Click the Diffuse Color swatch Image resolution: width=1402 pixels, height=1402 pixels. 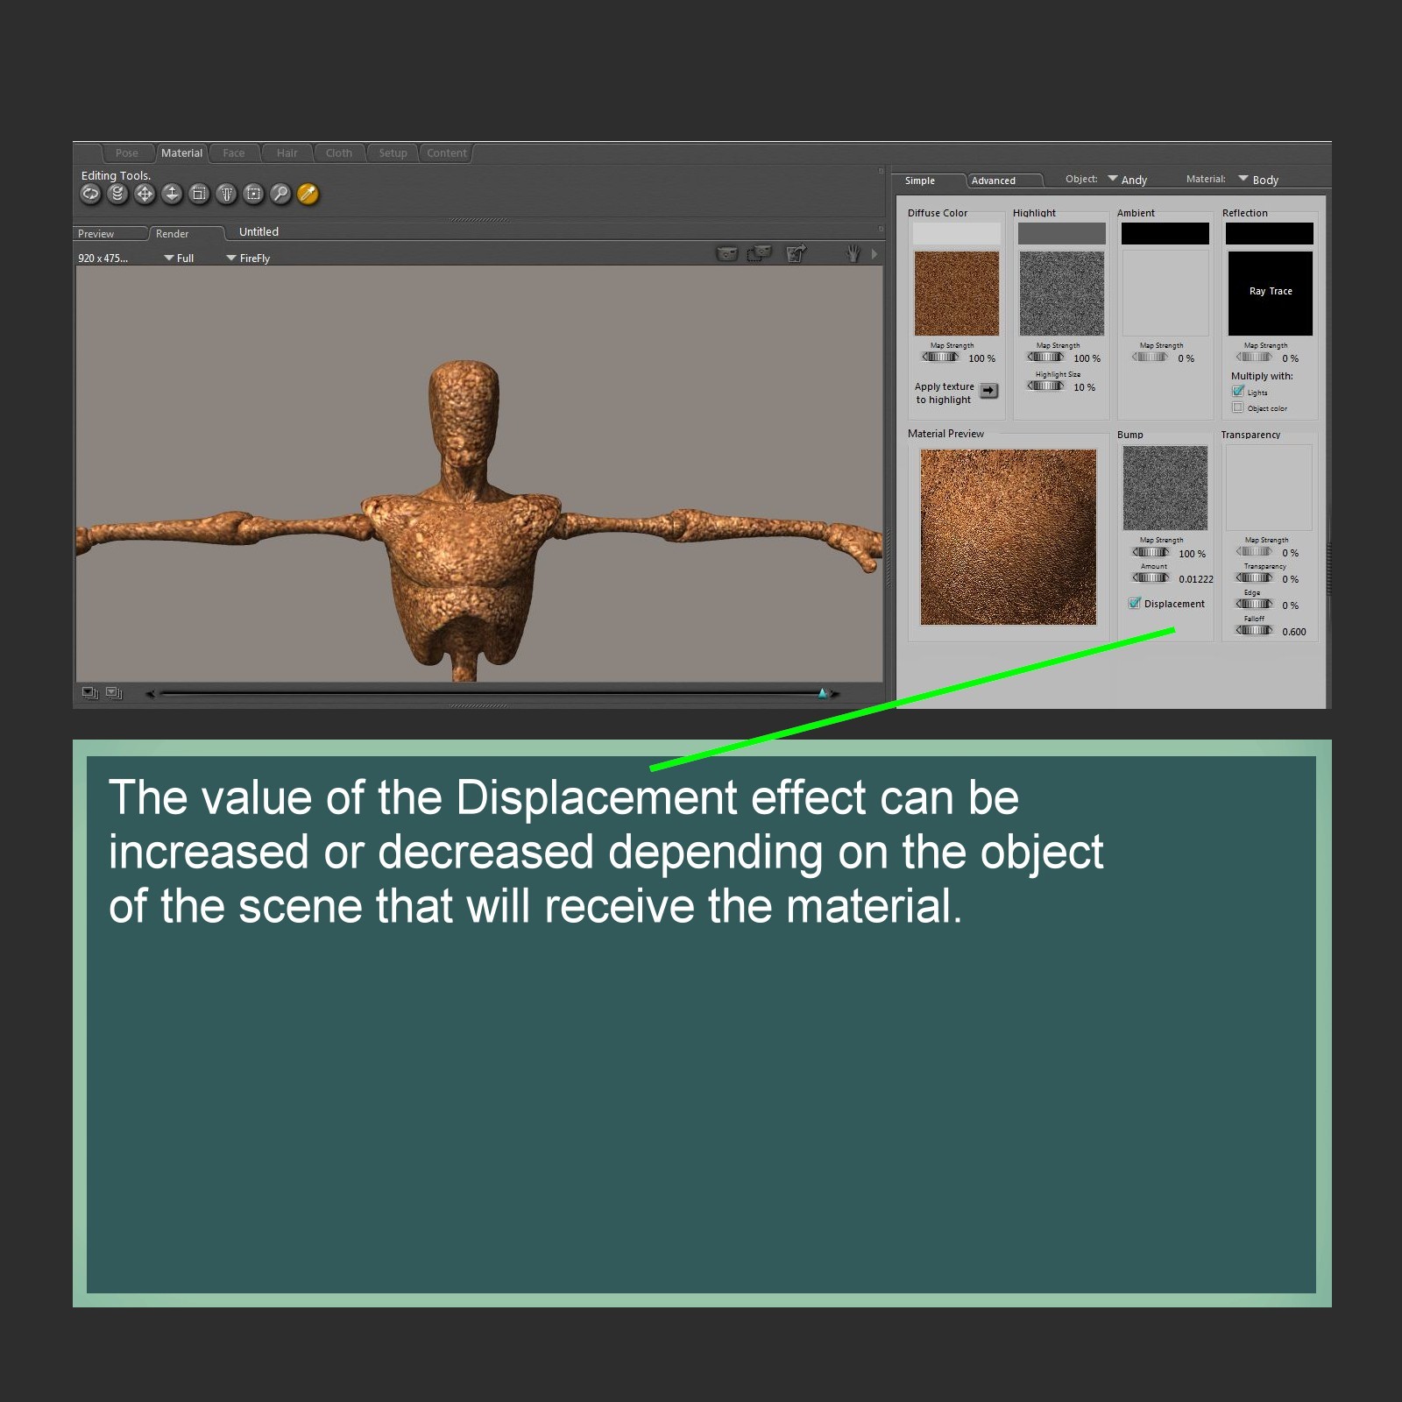956,233
